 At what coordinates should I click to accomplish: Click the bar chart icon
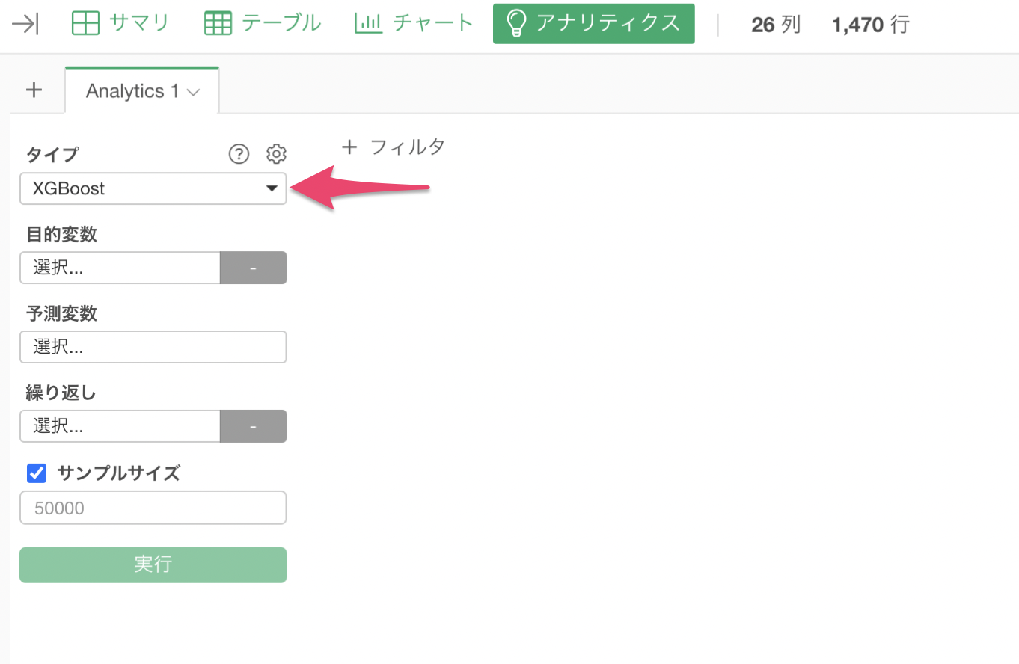(368, 24)
